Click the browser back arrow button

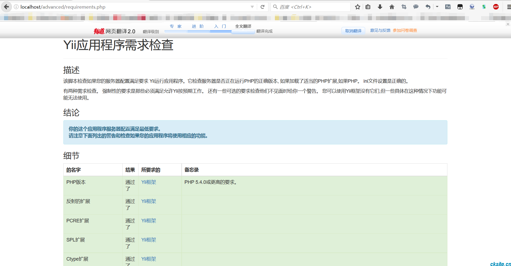pyautogui.click(x=6, y=7)
